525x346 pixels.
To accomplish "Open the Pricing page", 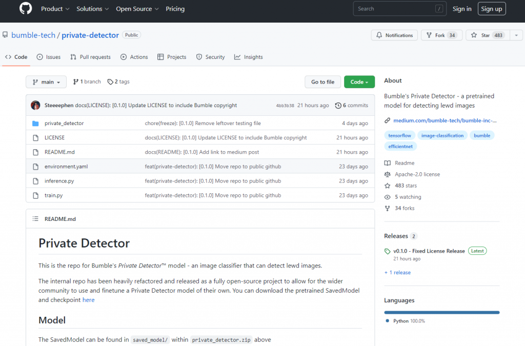I will tap(175, 9).
